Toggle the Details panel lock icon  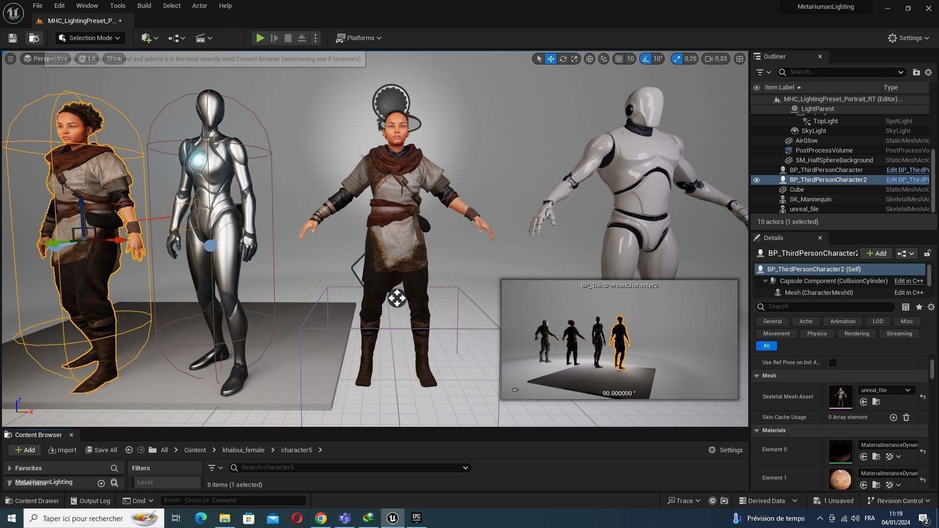[x=927, y=253]
